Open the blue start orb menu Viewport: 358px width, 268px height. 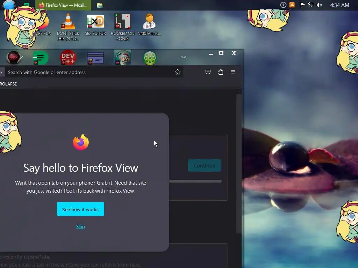pyautogui.click(x=9, y=5)
